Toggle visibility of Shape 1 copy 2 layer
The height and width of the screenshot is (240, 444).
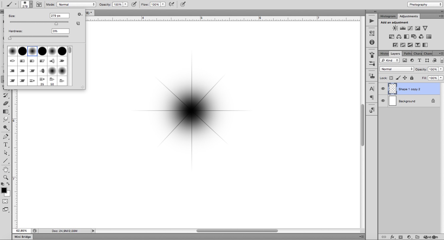point(383,89)
